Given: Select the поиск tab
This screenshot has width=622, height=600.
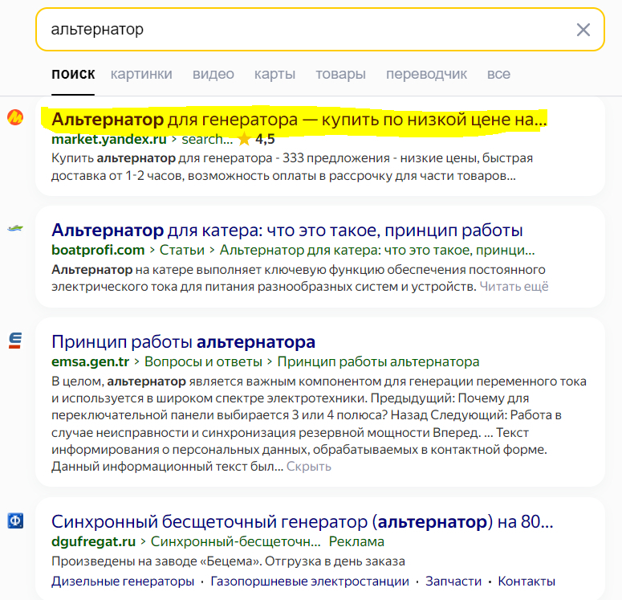Looking at the screenshot, I should coord(73,74).
